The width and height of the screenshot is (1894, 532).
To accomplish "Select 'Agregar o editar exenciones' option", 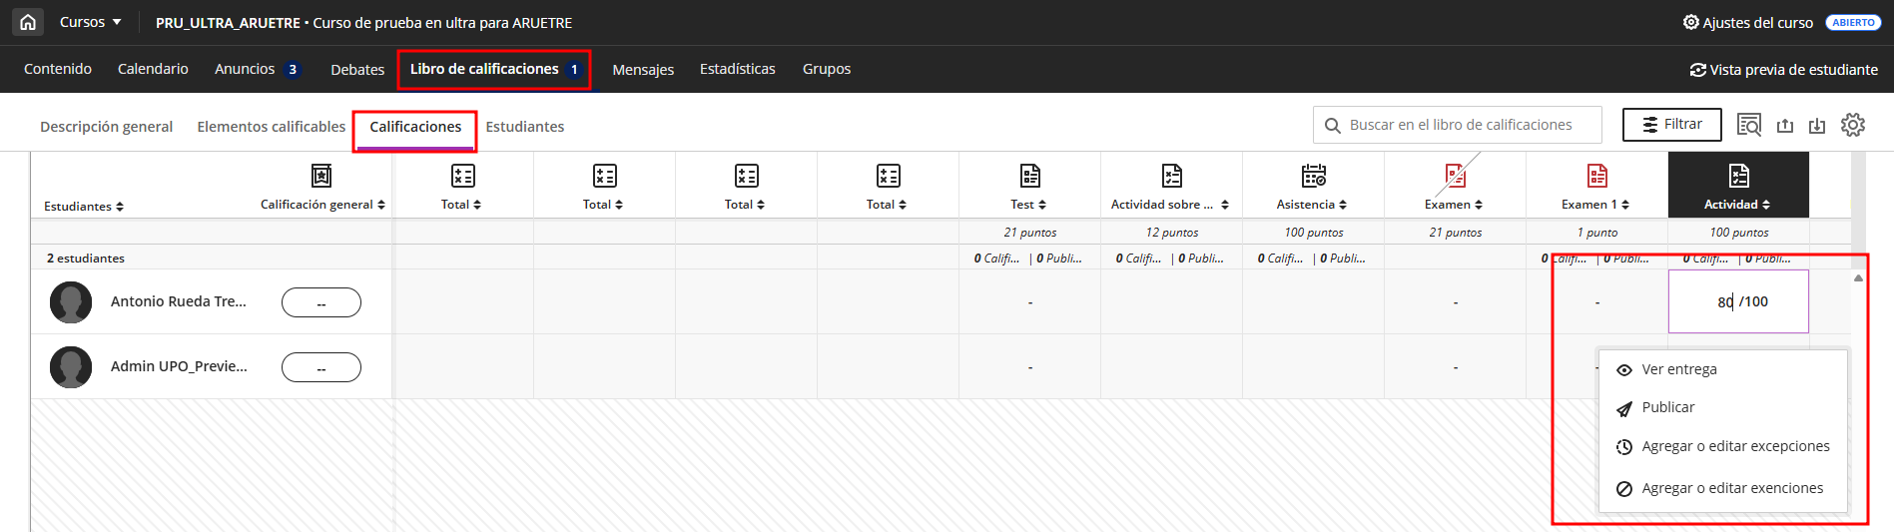I will click(x=1732, y=488).
